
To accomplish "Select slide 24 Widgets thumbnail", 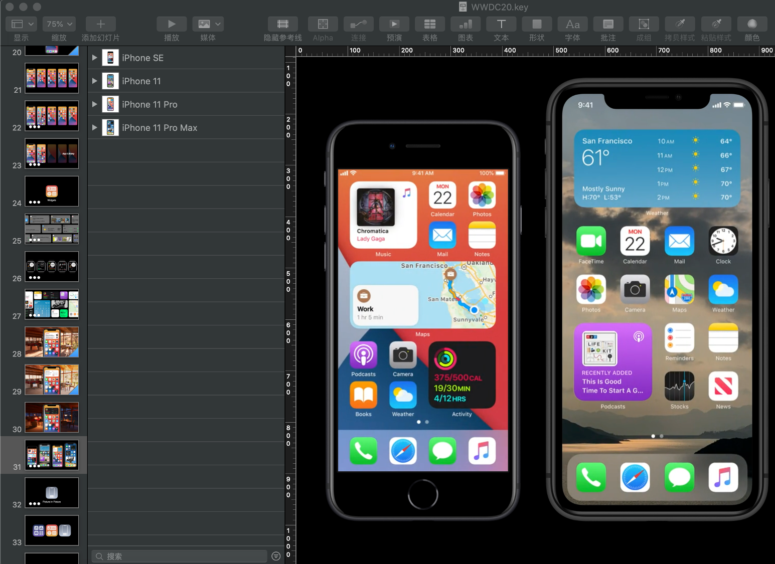I will pos(52,191).
